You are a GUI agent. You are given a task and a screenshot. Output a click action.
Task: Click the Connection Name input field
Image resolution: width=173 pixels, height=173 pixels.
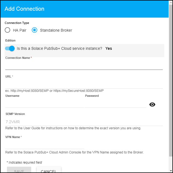tap(84, 66)
